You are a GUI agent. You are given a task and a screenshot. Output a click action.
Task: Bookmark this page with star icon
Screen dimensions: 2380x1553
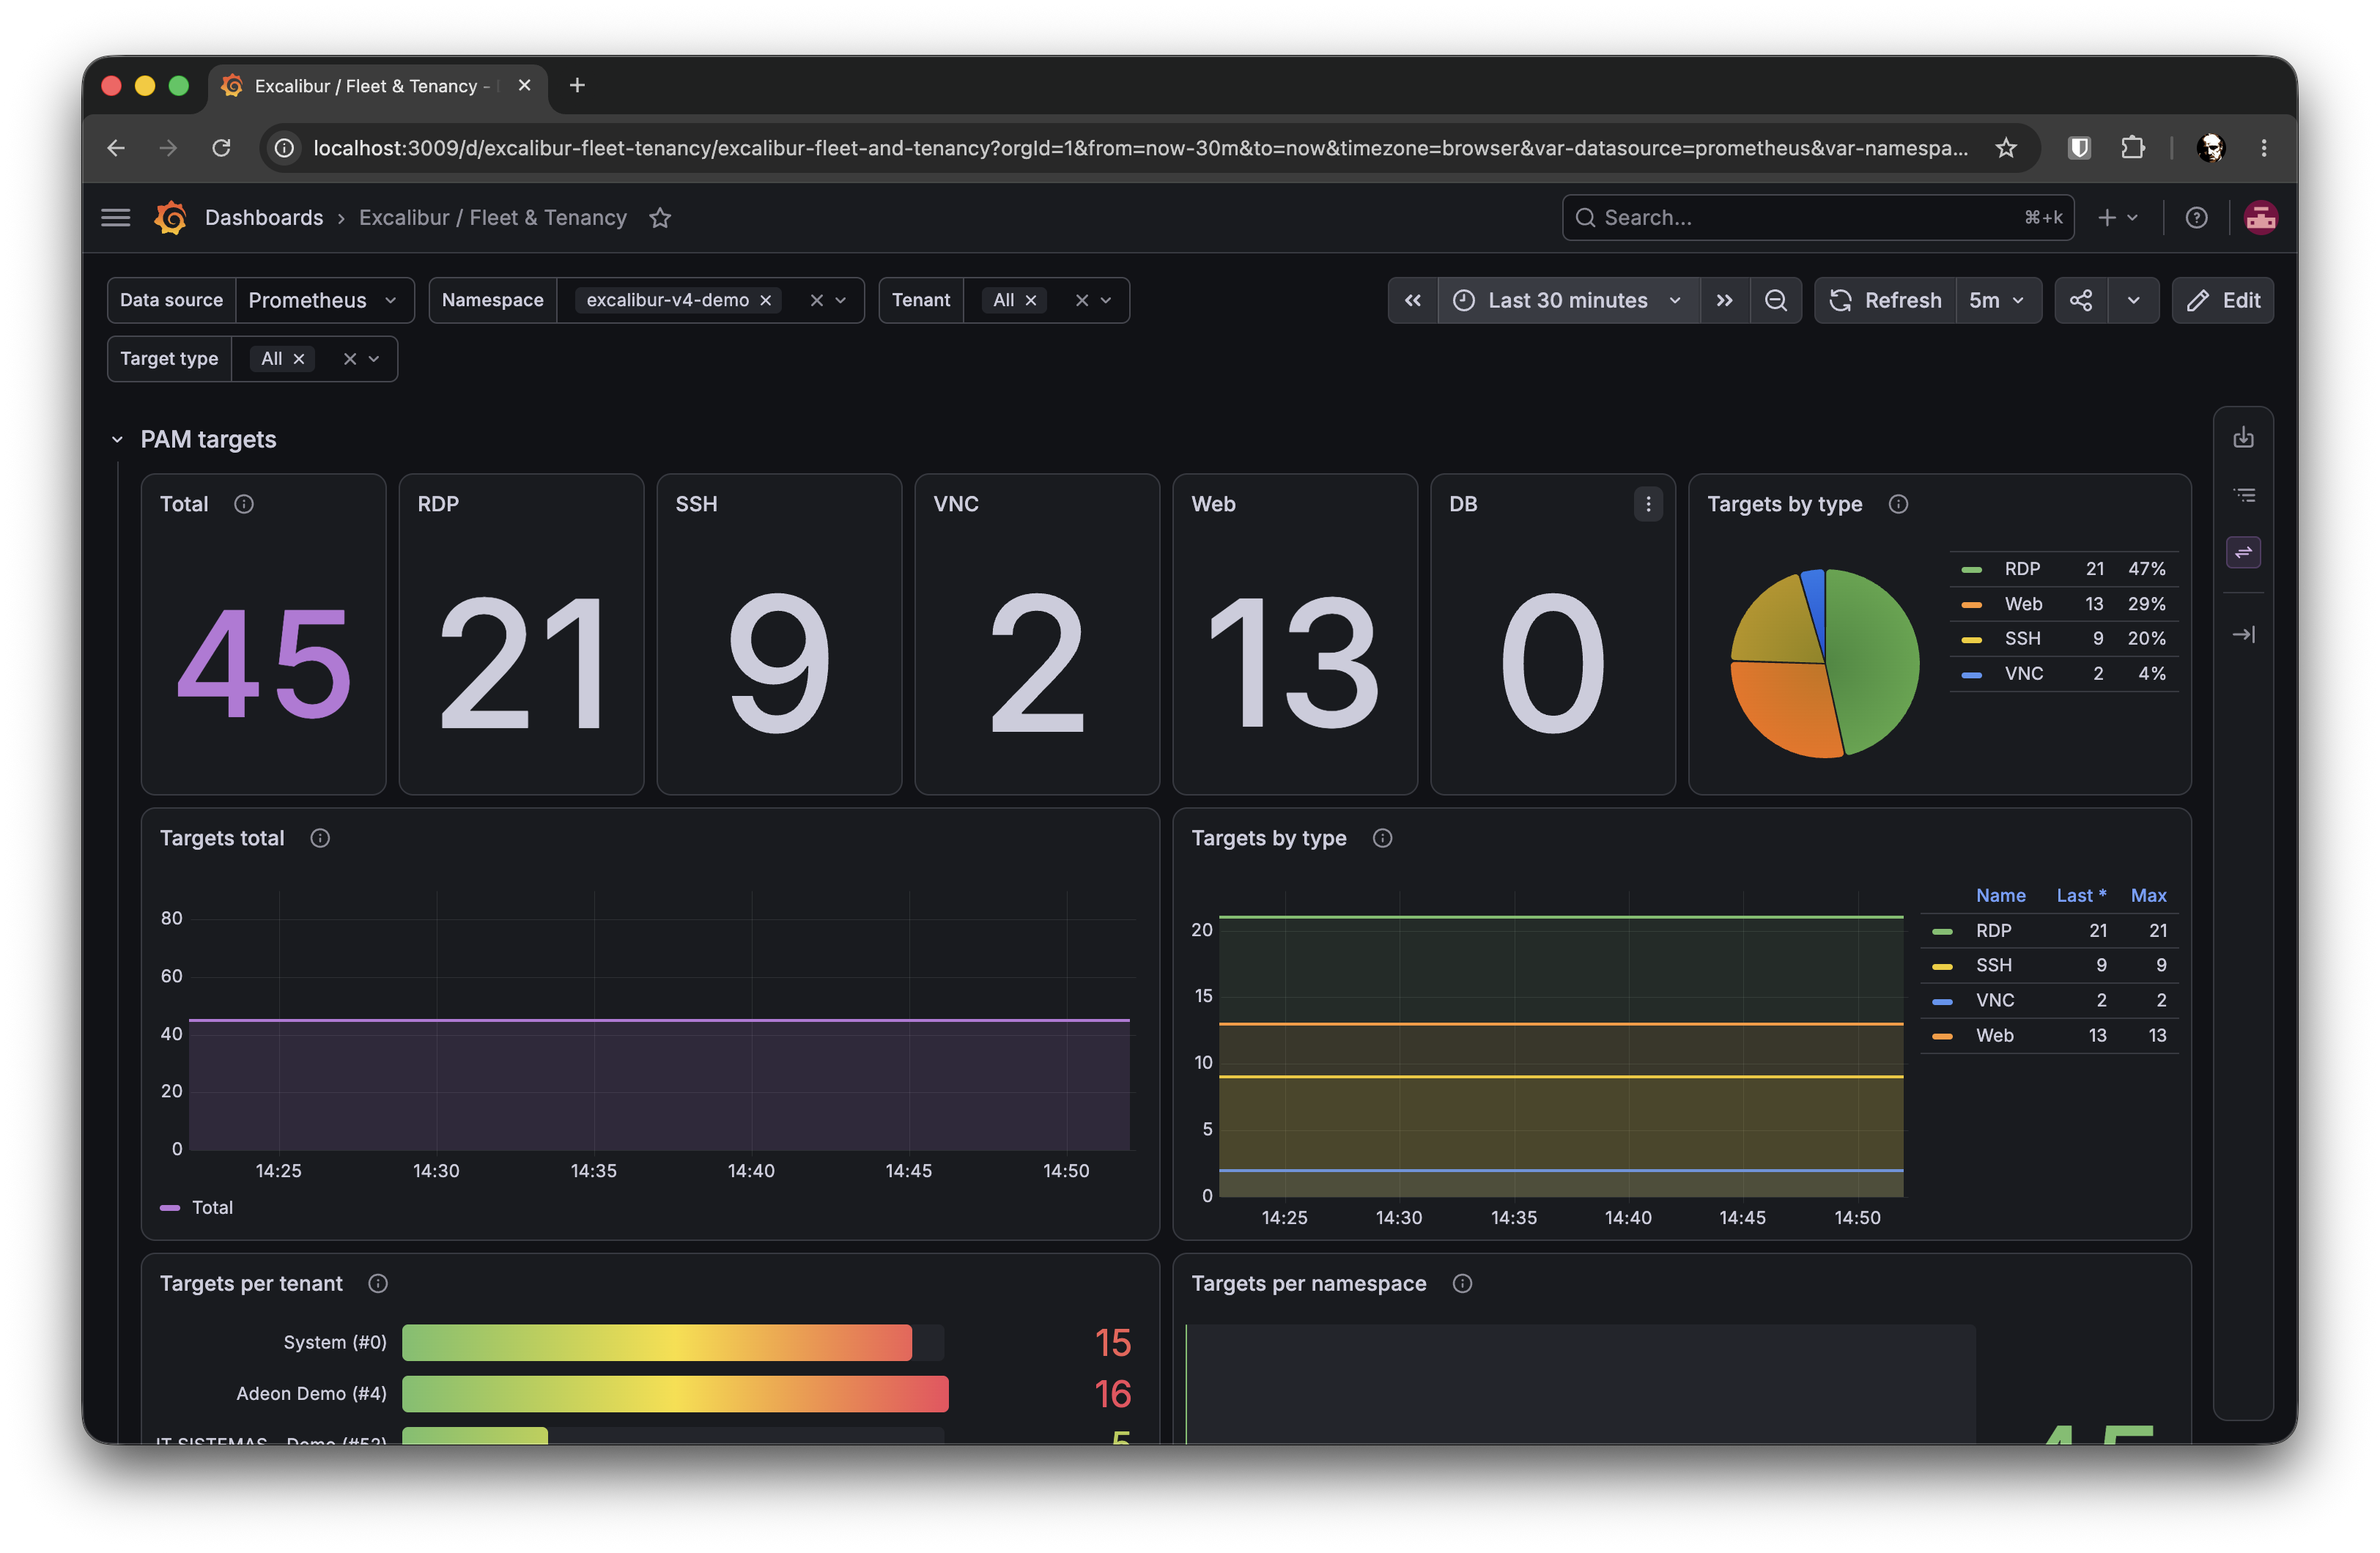pyautogui.click(x=2005, y=148)
